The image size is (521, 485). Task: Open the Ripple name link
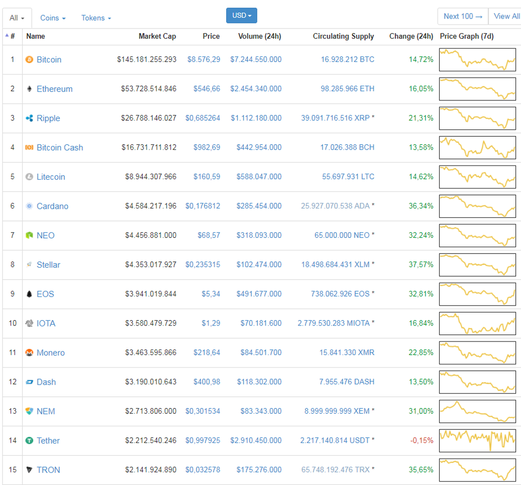tap(48, 118)
